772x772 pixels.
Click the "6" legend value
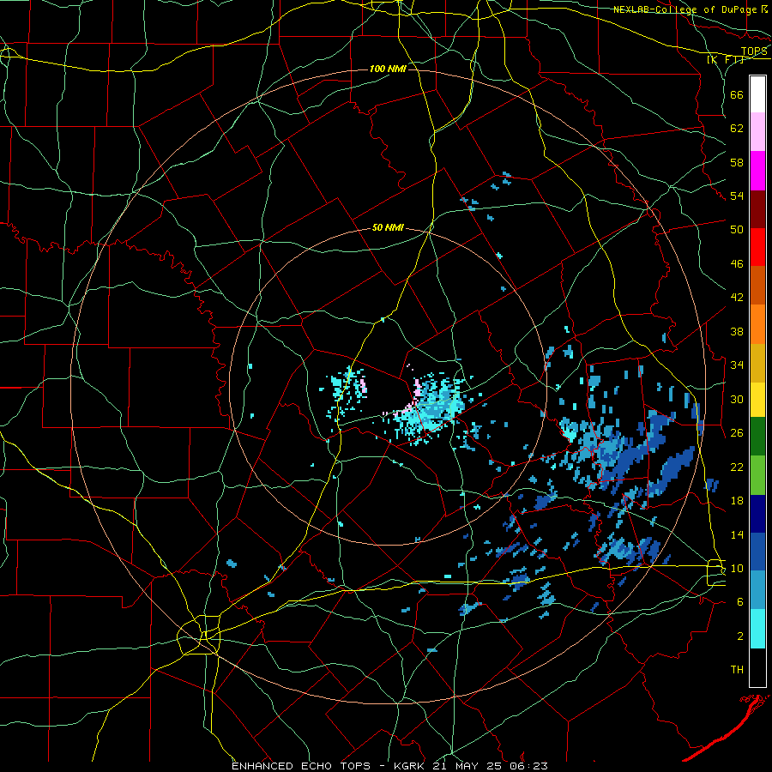739,602
